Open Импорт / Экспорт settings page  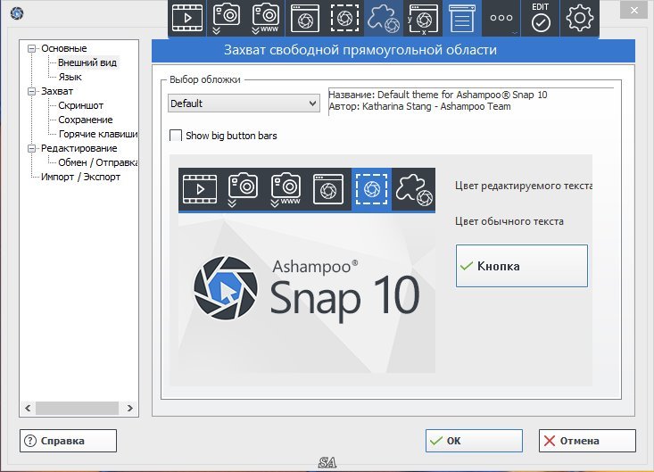click(x=80, y=177)
